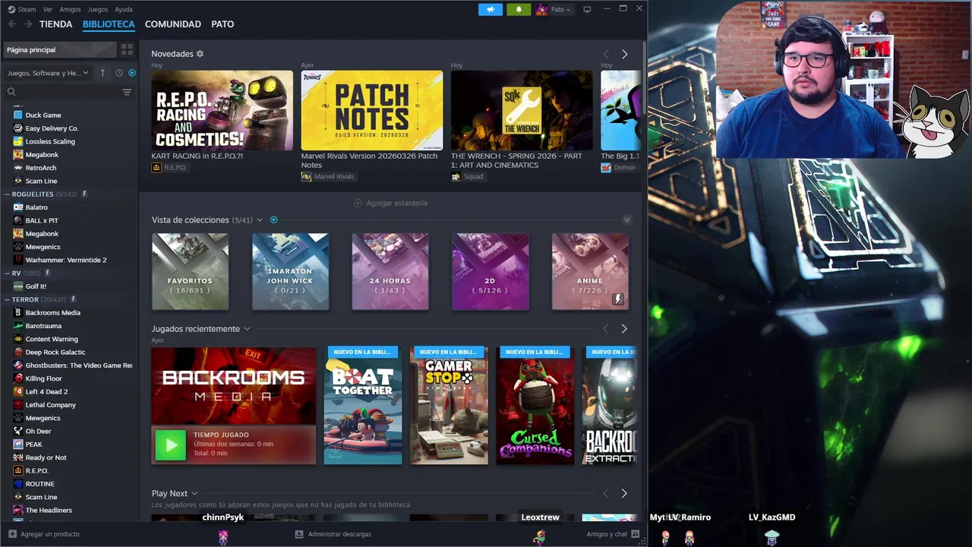Open friends and chat icon
The height and width of the screenshot is (547, 972).
[636, 534]
